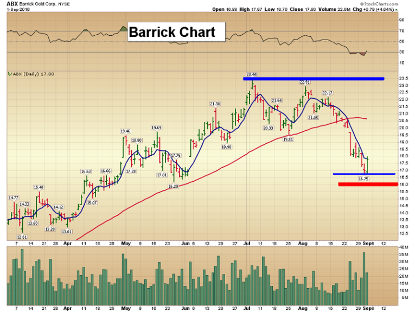Click the 17.01 price label
415x312 pixels.
pos(162,175)
